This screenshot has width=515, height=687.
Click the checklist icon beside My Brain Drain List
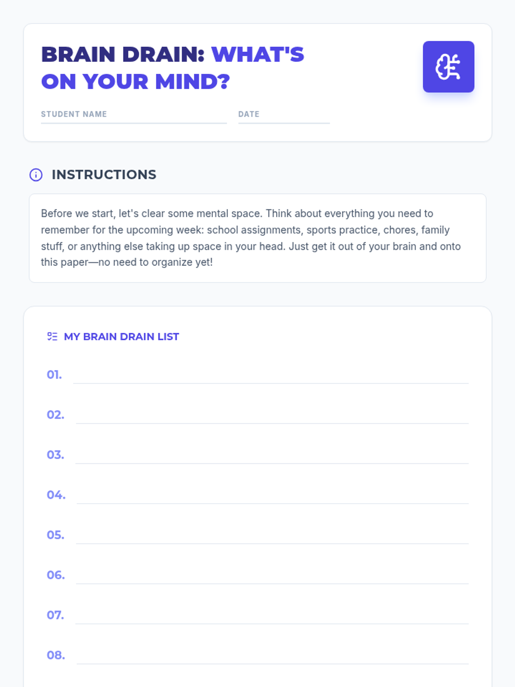coord(52,337)
